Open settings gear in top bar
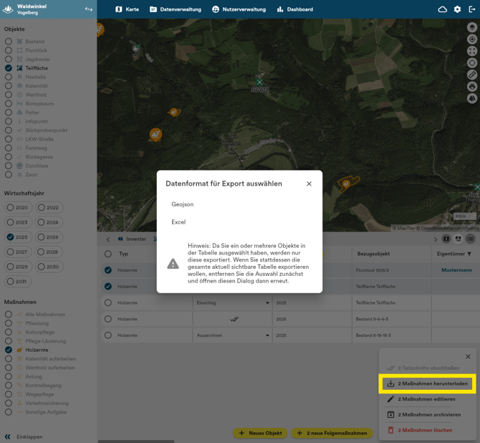Viewport: 480px width, 443px height. (458, 9)
